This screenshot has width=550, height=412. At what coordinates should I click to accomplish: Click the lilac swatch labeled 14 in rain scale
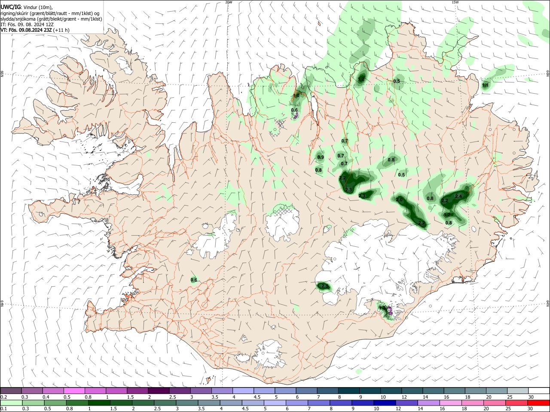point(428,403)
